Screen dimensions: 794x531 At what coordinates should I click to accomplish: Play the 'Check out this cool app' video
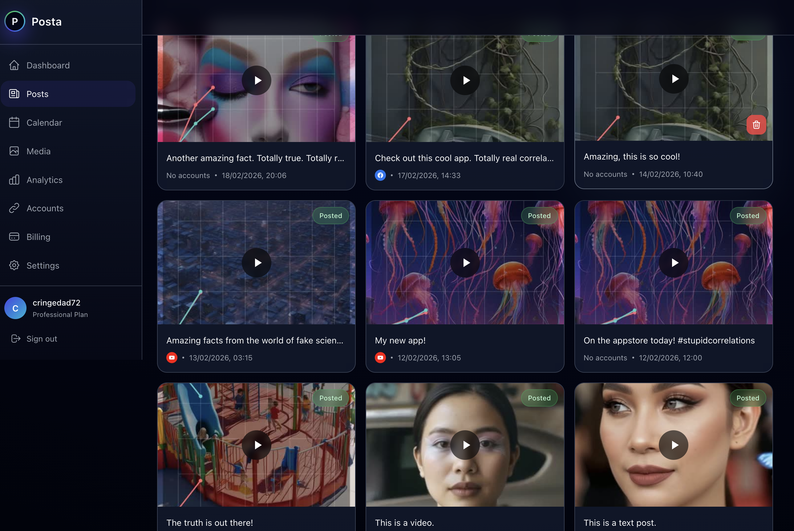click(x=465, y=80)
